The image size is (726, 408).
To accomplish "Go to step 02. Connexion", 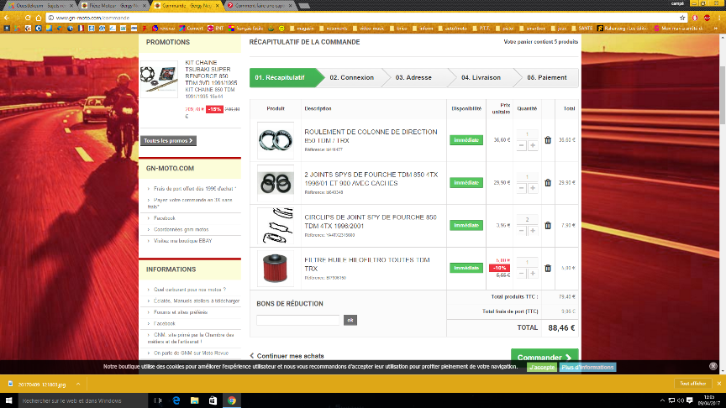I will 351,77.
